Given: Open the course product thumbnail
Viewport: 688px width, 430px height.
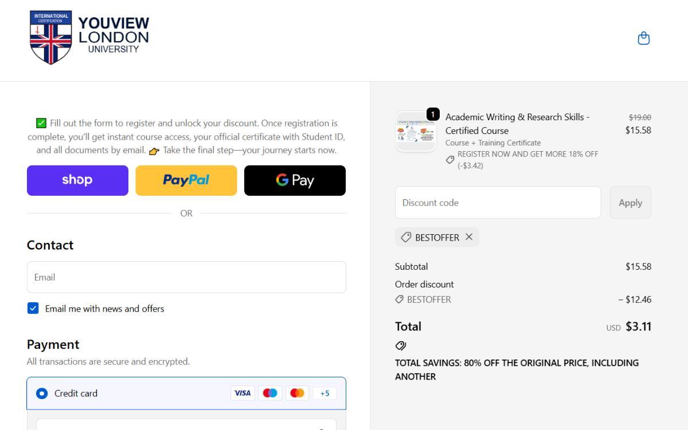Looking at the screenshot, I should tap(416, 131).
